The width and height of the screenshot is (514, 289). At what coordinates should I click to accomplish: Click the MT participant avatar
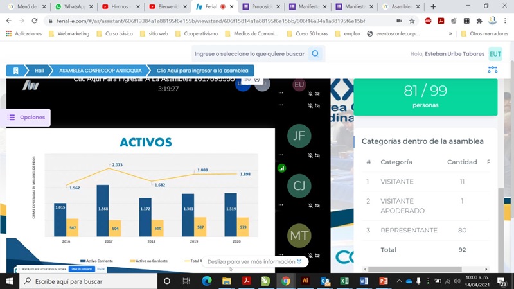299,236
